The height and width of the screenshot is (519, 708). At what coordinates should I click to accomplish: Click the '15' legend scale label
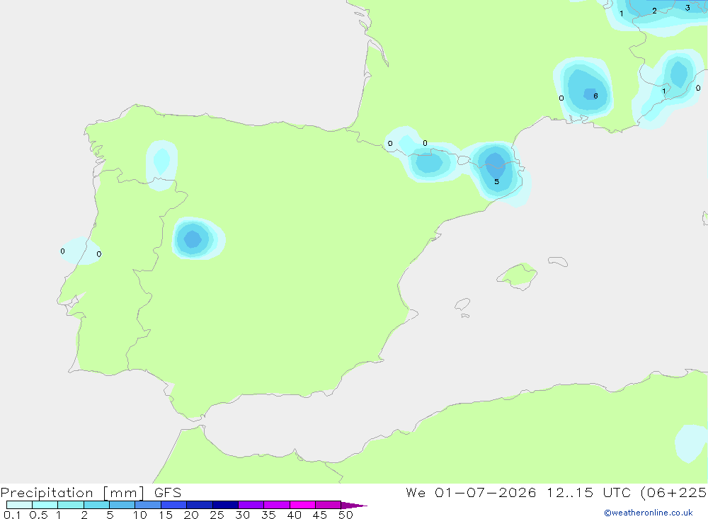[165, 515]
